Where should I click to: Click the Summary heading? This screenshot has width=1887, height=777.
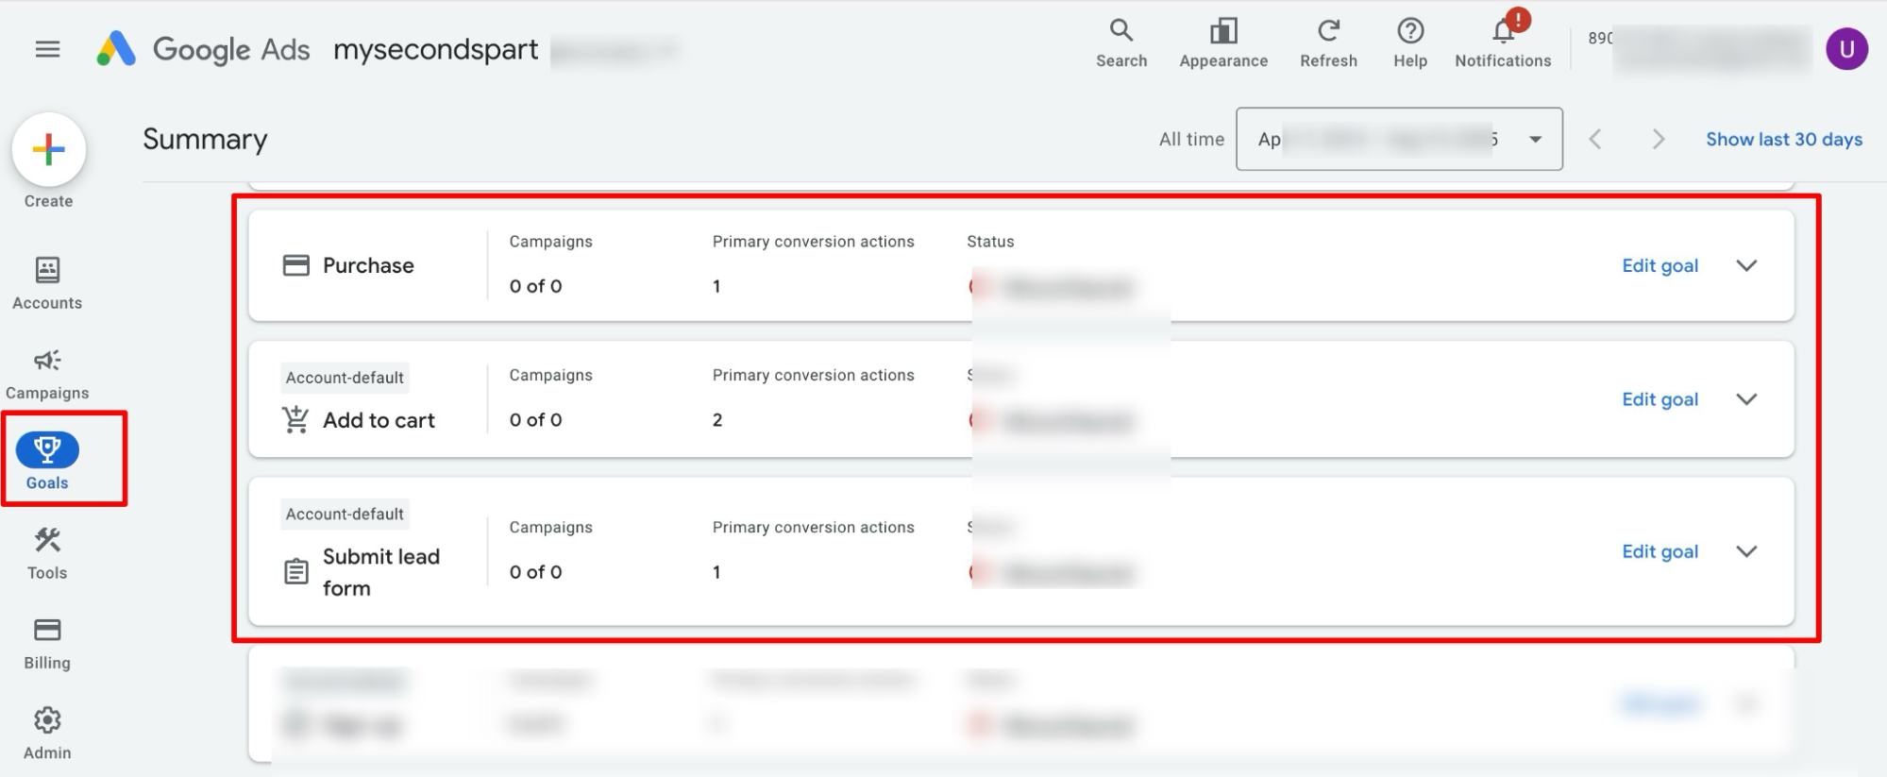(205, 139)
